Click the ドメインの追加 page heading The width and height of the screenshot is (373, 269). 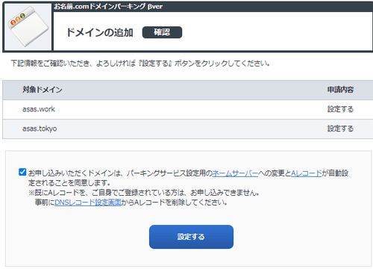(x=100, y=32)
